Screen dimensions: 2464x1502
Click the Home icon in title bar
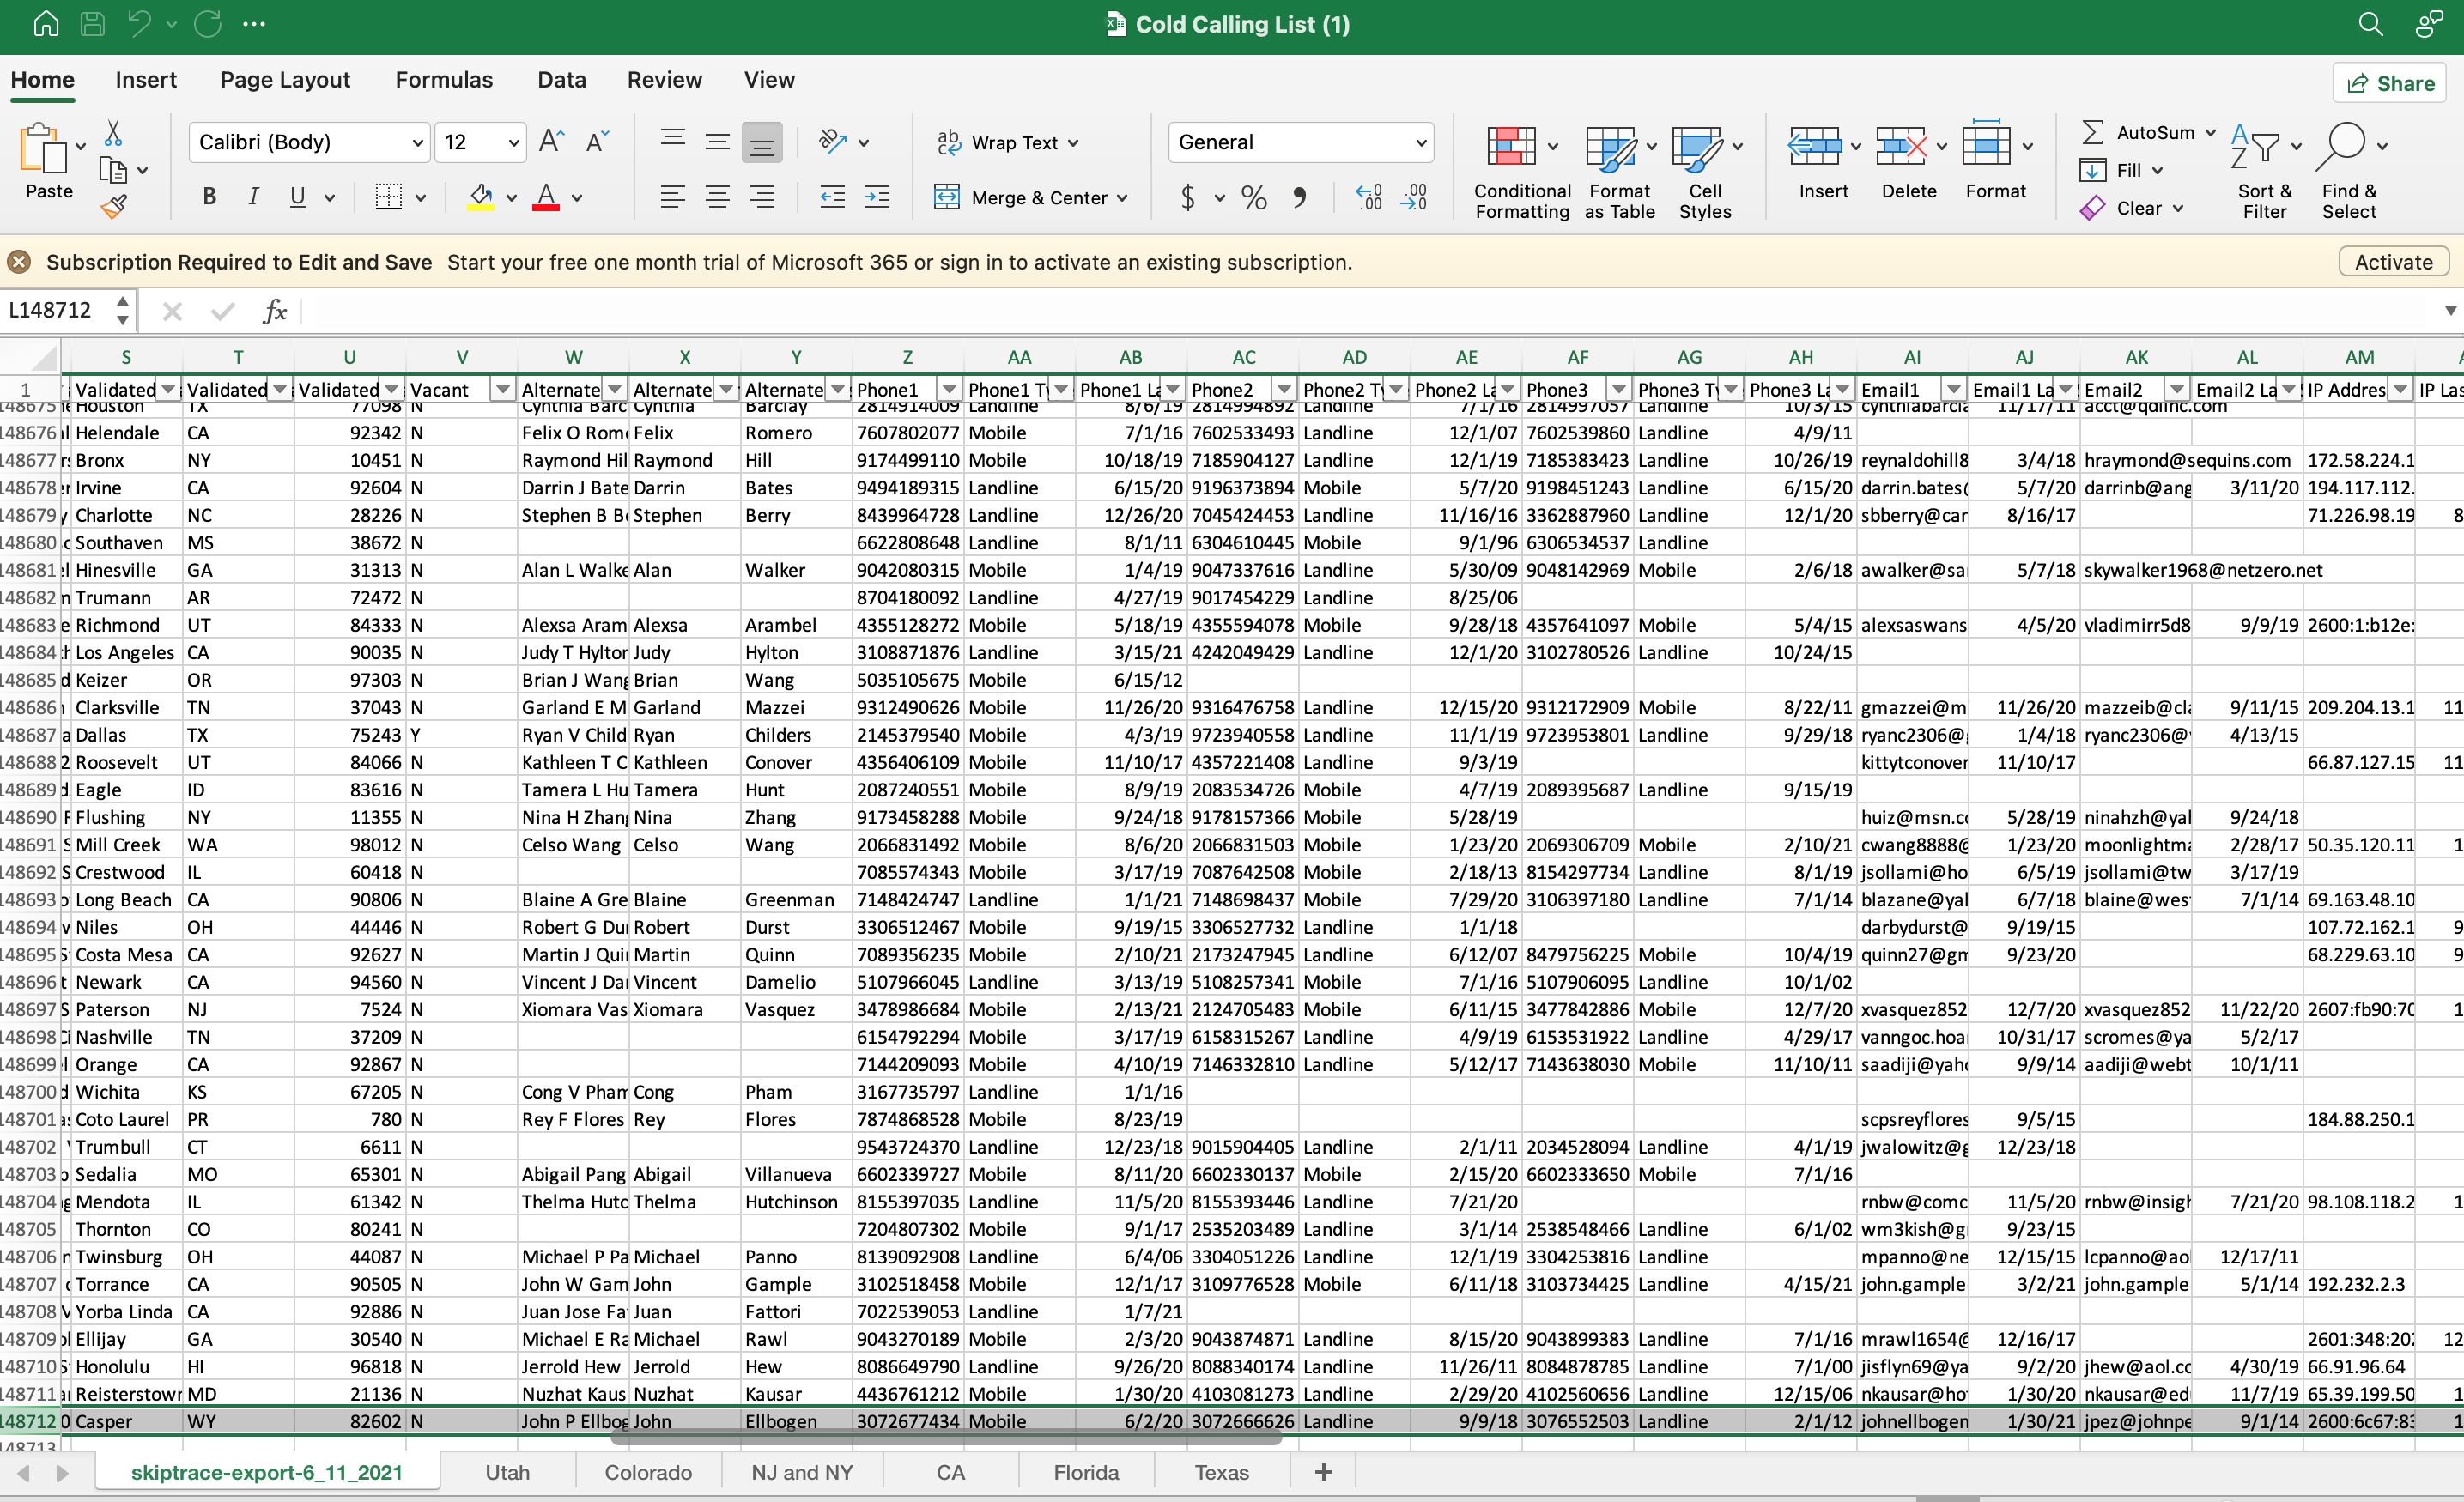[x=46, y=24]
